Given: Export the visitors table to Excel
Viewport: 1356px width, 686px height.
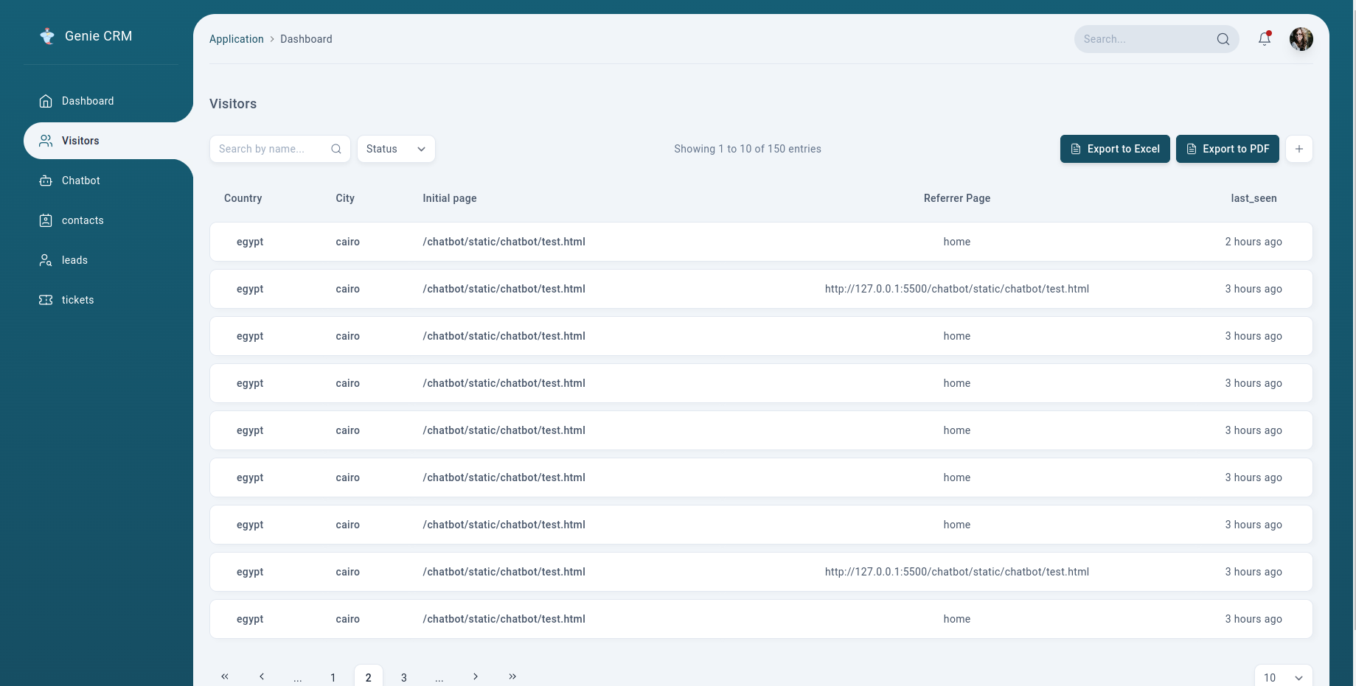Looking at the screenshot, I should pyautogui.click(x=1114, y=149).
